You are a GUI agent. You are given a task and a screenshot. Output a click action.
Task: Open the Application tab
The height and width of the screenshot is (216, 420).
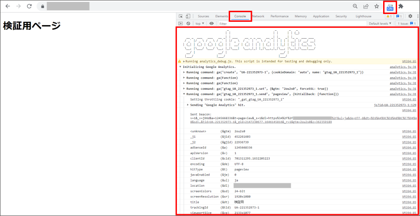pyautogui.click(x=321, y=16)
